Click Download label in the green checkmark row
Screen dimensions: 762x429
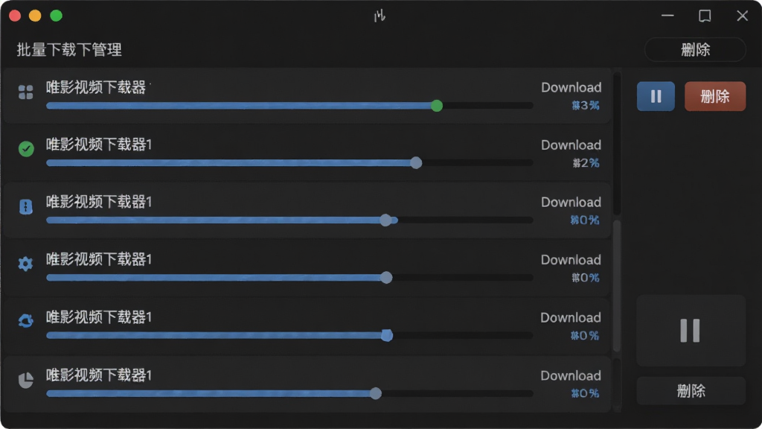pyautogui.click(x=571, y=145)
